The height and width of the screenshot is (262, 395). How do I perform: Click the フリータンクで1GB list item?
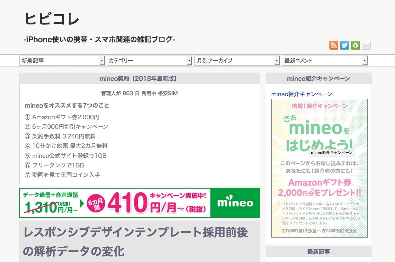coord(54,165)
